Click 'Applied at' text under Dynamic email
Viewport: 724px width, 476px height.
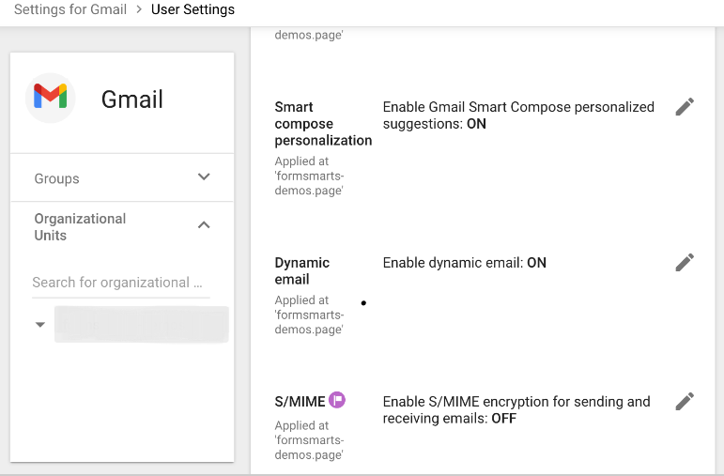(x=309, y=315)
